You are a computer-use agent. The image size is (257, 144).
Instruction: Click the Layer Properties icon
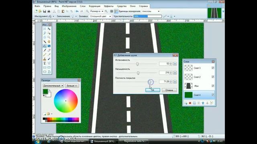click(x=212, y=103)
